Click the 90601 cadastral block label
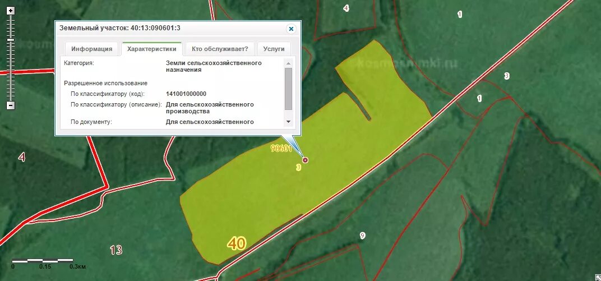The image size is (601, 281). 281,149
